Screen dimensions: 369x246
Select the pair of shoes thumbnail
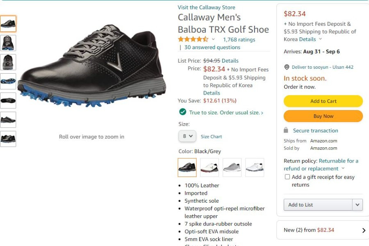(8, 139)
